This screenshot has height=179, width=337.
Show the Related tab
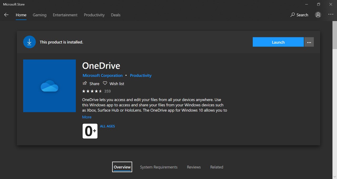217,167
